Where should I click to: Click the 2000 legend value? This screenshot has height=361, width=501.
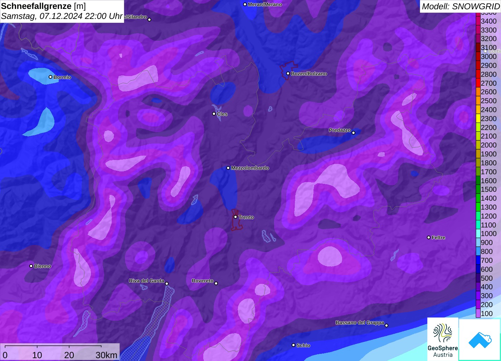(489, 145)
